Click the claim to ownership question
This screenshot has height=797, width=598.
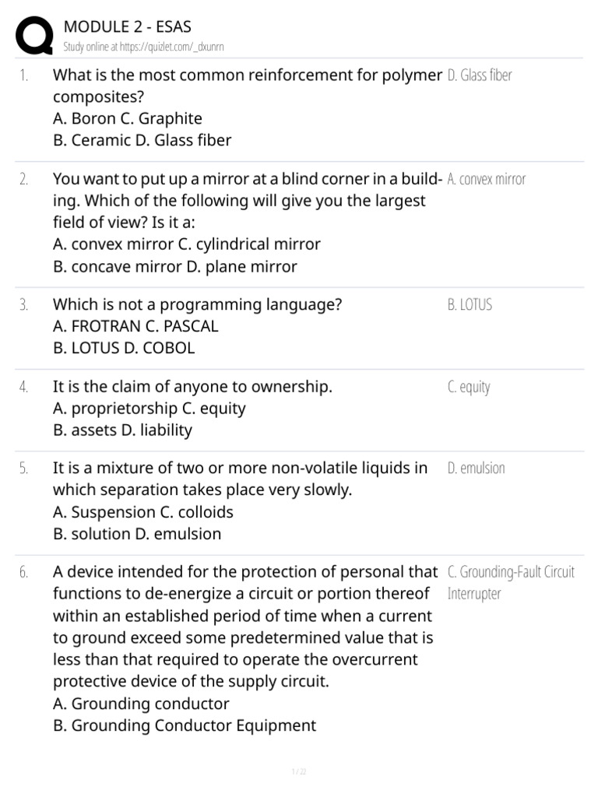tap(192, 387)
